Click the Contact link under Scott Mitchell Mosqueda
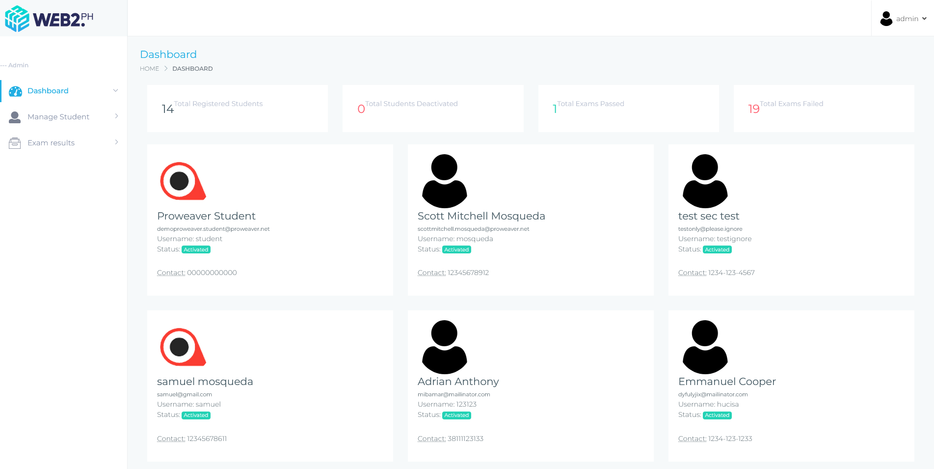Image resolution: width=934 pixels, height=469 pixels. tap(431, 273)
